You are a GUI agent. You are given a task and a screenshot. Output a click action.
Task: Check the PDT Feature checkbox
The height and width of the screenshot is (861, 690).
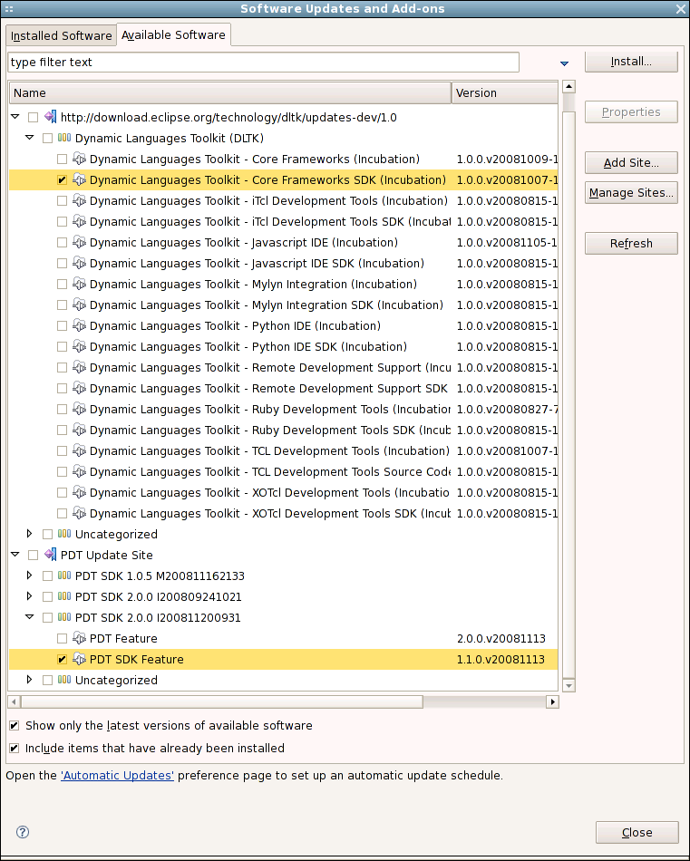[62, 639]
